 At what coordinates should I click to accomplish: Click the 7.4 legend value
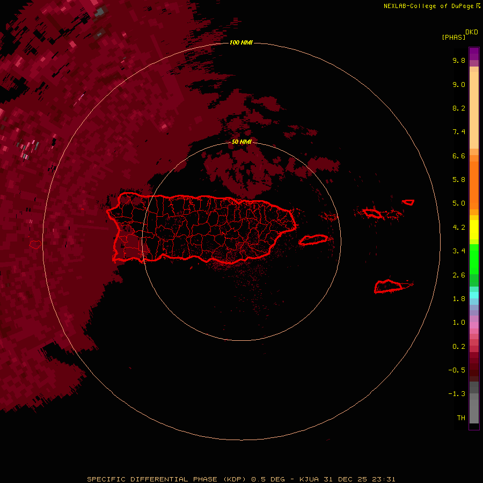459,132
